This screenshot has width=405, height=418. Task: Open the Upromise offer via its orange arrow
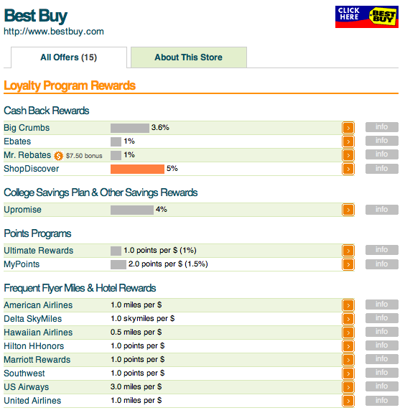(348, 210)
